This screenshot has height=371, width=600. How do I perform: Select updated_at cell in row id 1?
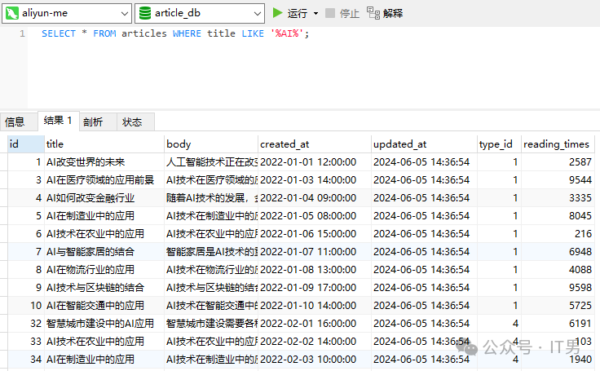(424, 162)
